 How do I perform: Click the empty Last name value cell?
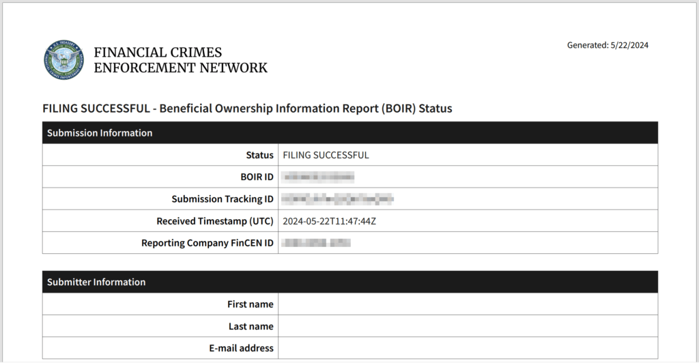[468, 326]
